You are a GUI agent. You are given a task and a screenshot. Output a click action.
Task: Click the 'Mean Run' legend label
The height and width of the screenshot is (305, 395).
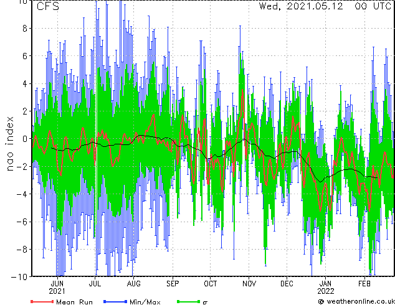point(74,302)
